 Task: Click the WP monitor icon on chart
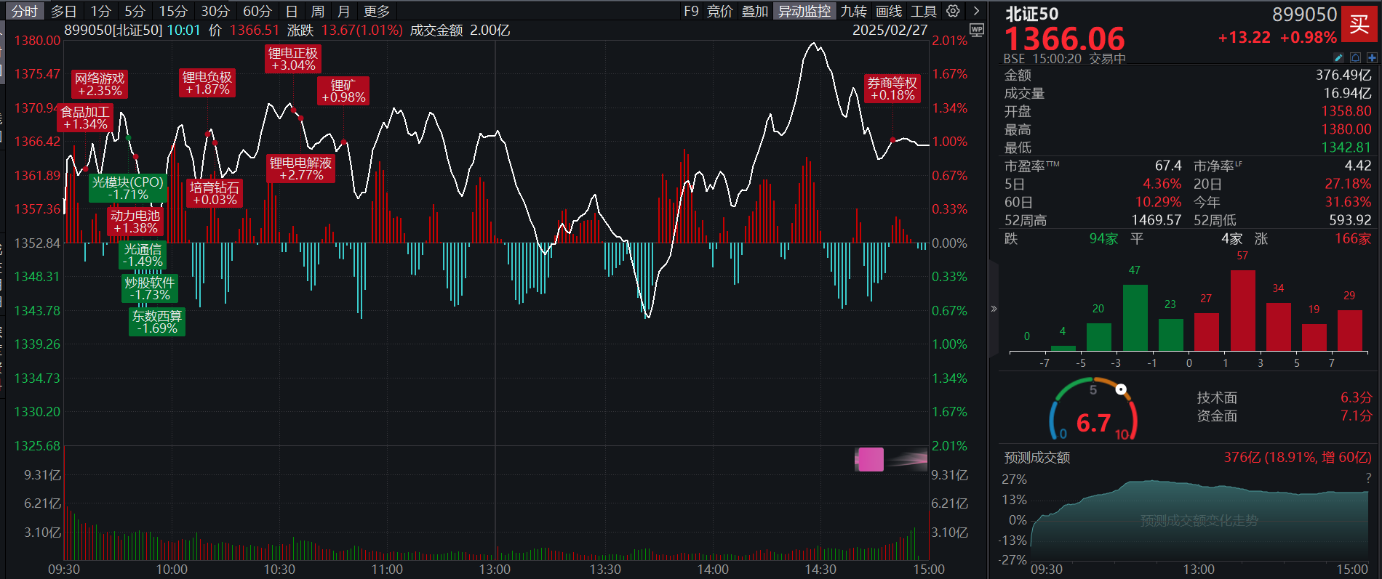pyautogui.click(x=977, y=30)
